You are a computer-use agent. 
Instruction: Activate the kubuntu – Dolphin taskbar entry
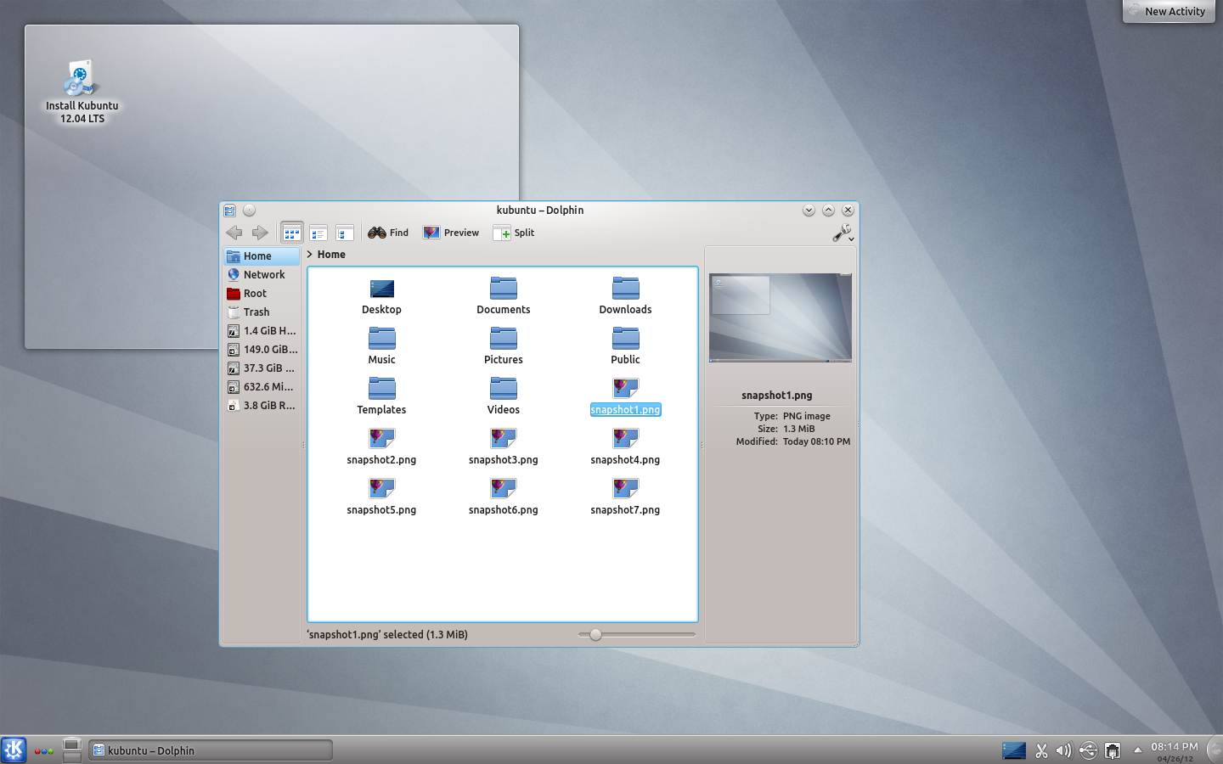click(211, 750)
